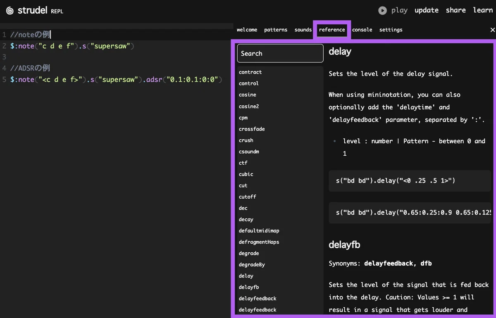Switch to the welcome tab
Viewport: 496px width, 318px height.
pos(247,30)
